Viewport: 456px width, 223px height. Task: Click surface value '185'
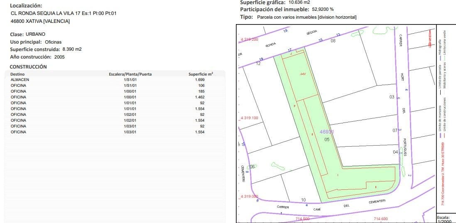[201, 91]
